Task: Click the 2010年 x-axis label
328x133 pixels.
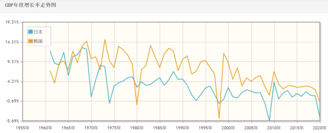Action: point(274,128)
